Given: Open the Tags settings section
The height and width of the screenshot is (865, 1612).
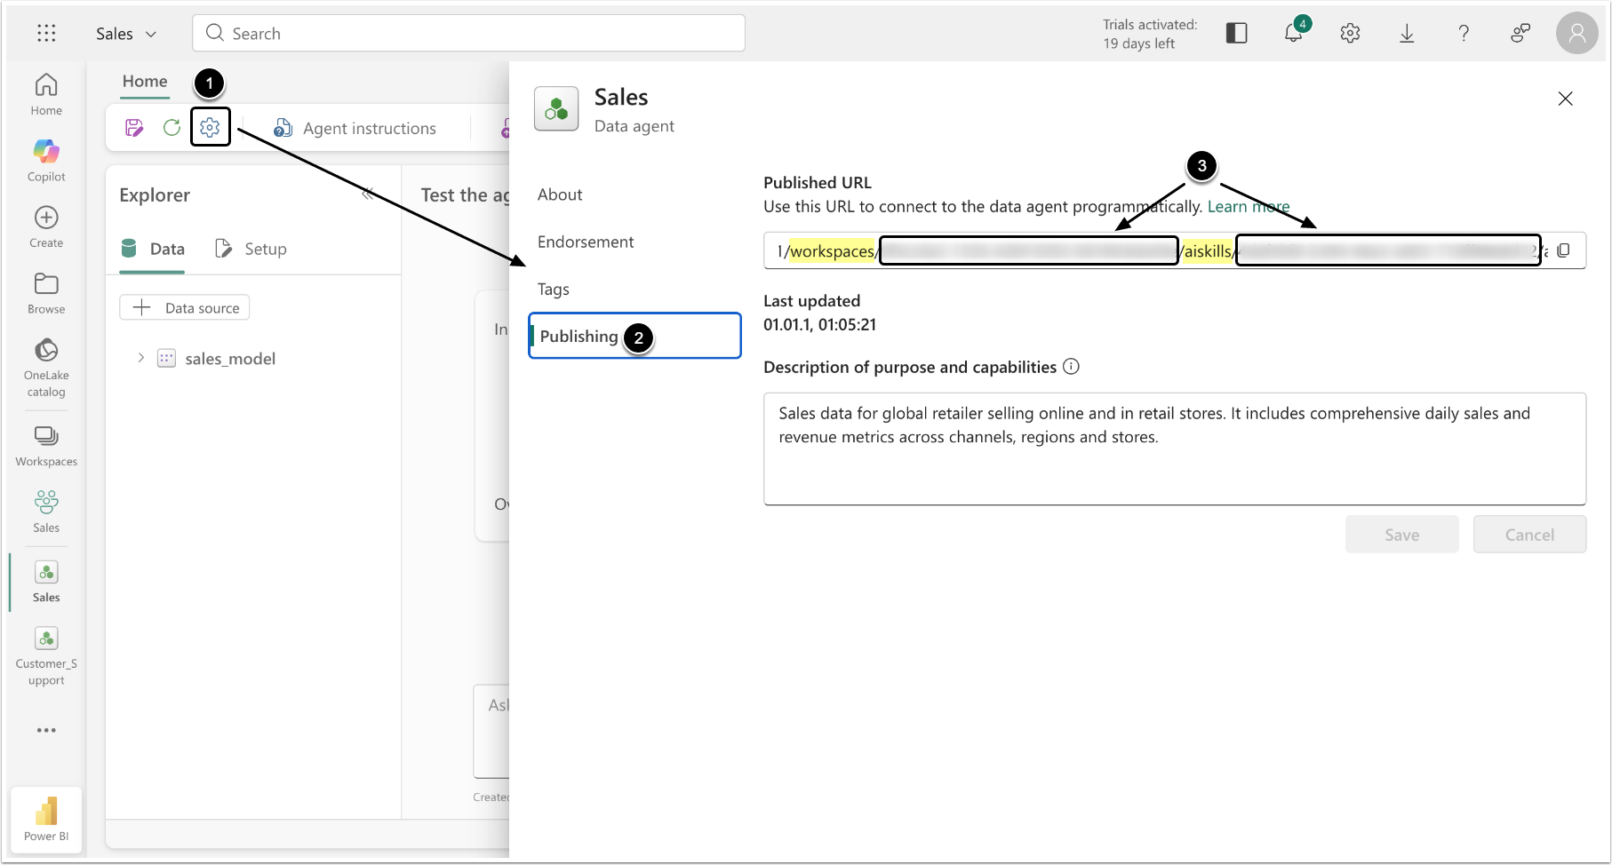Looking at the screenshot, I should click(554, 290).
